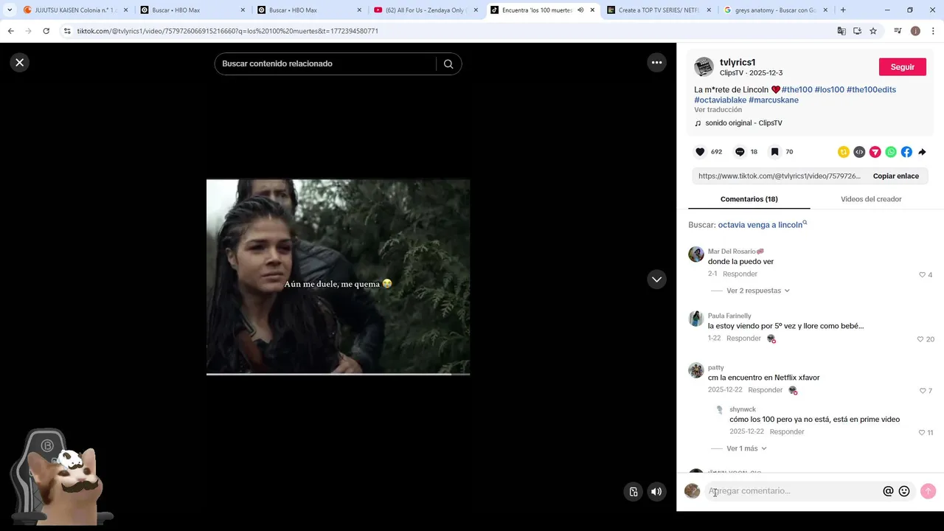This screenshot has height=531, width=944.
Task: Close the TikTok video viewer with the X button
Action: coord(20,63)
